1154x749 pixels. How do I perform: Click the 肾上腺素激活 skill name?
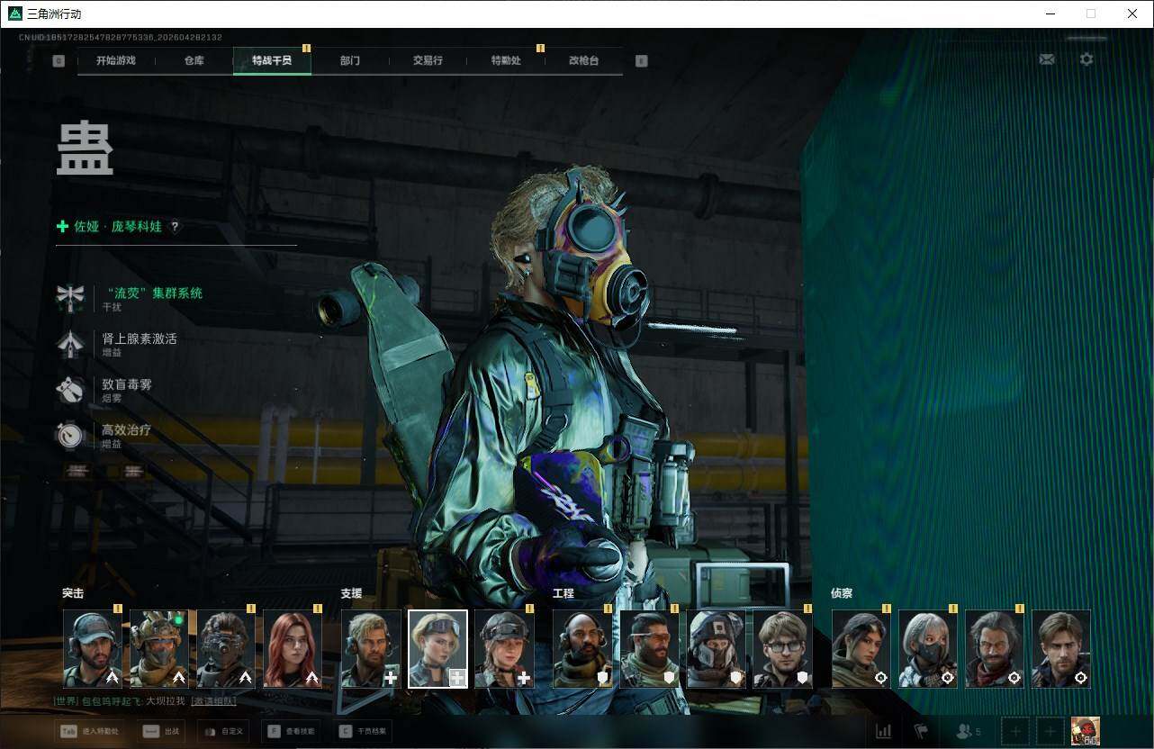click(x=140, y=338)
